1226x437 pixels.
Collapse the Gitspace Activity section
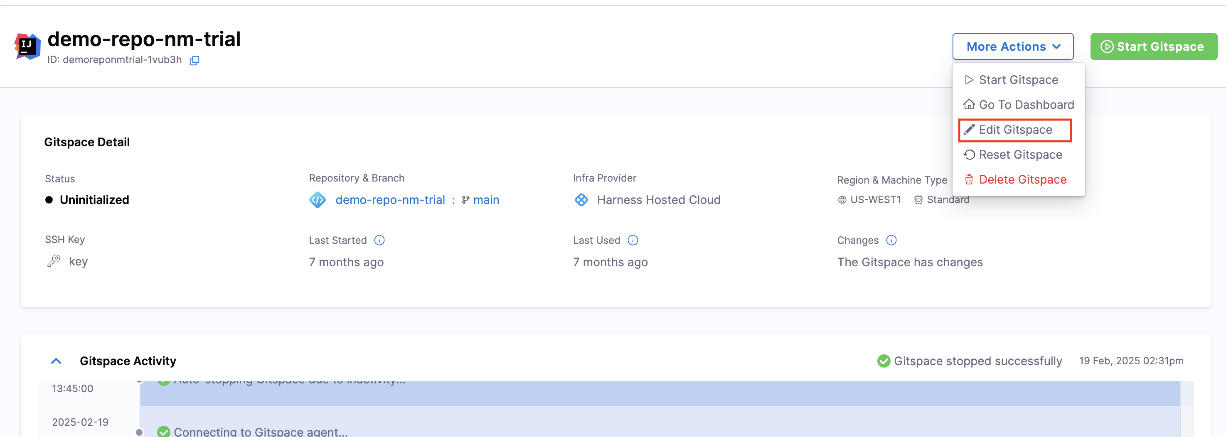pos(56,361)
